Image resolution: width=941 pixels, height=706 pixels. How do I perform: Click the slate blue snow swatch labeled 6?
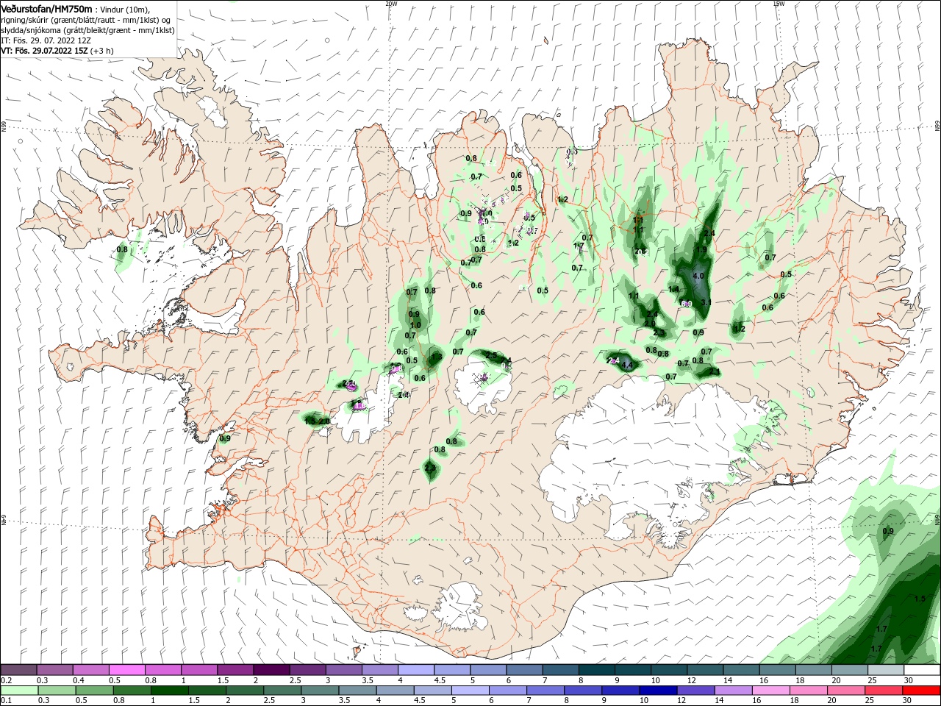[525, 669]
